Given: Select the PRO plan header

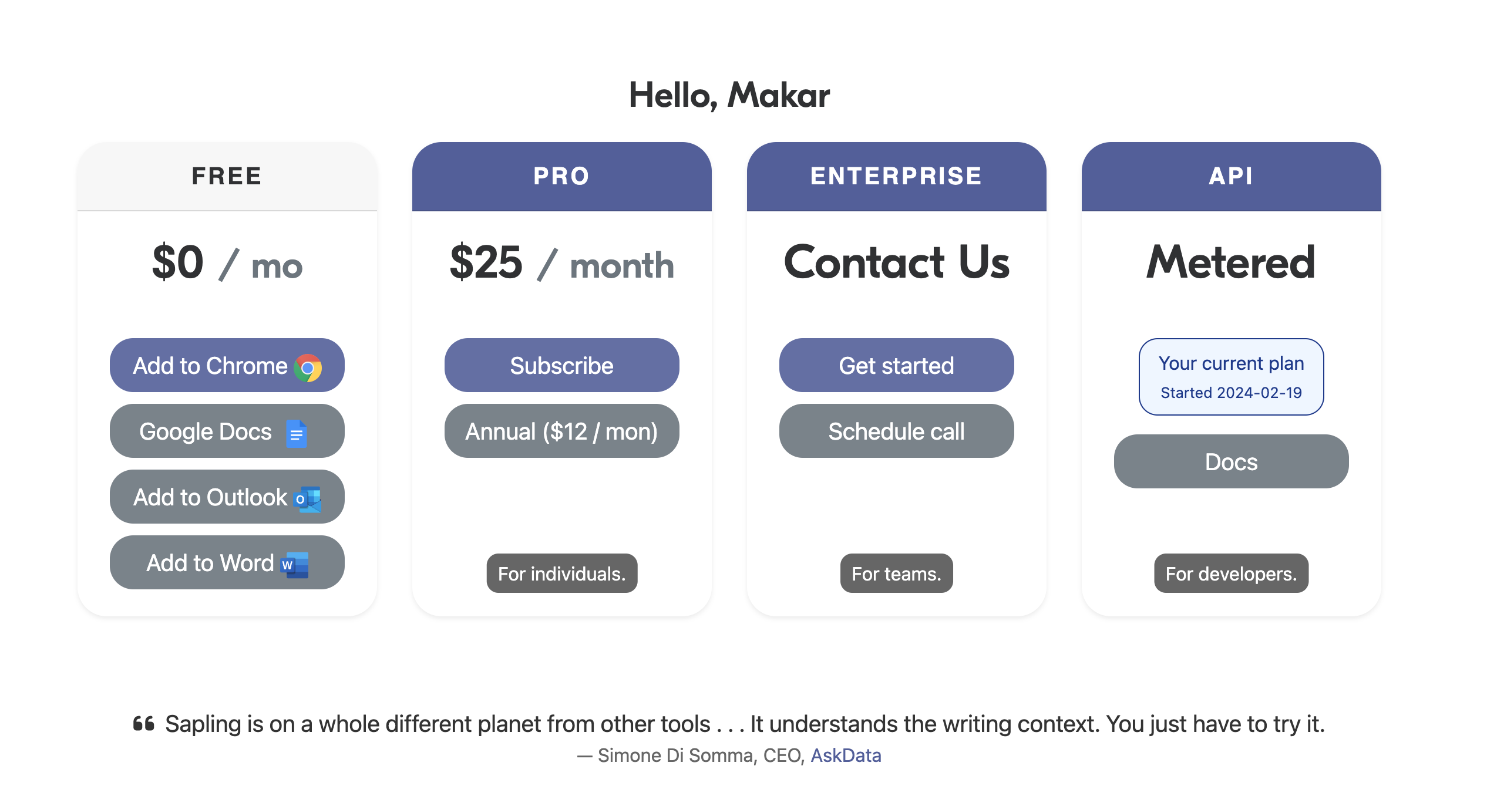Looking at the screenshot, I should (561, 176).
